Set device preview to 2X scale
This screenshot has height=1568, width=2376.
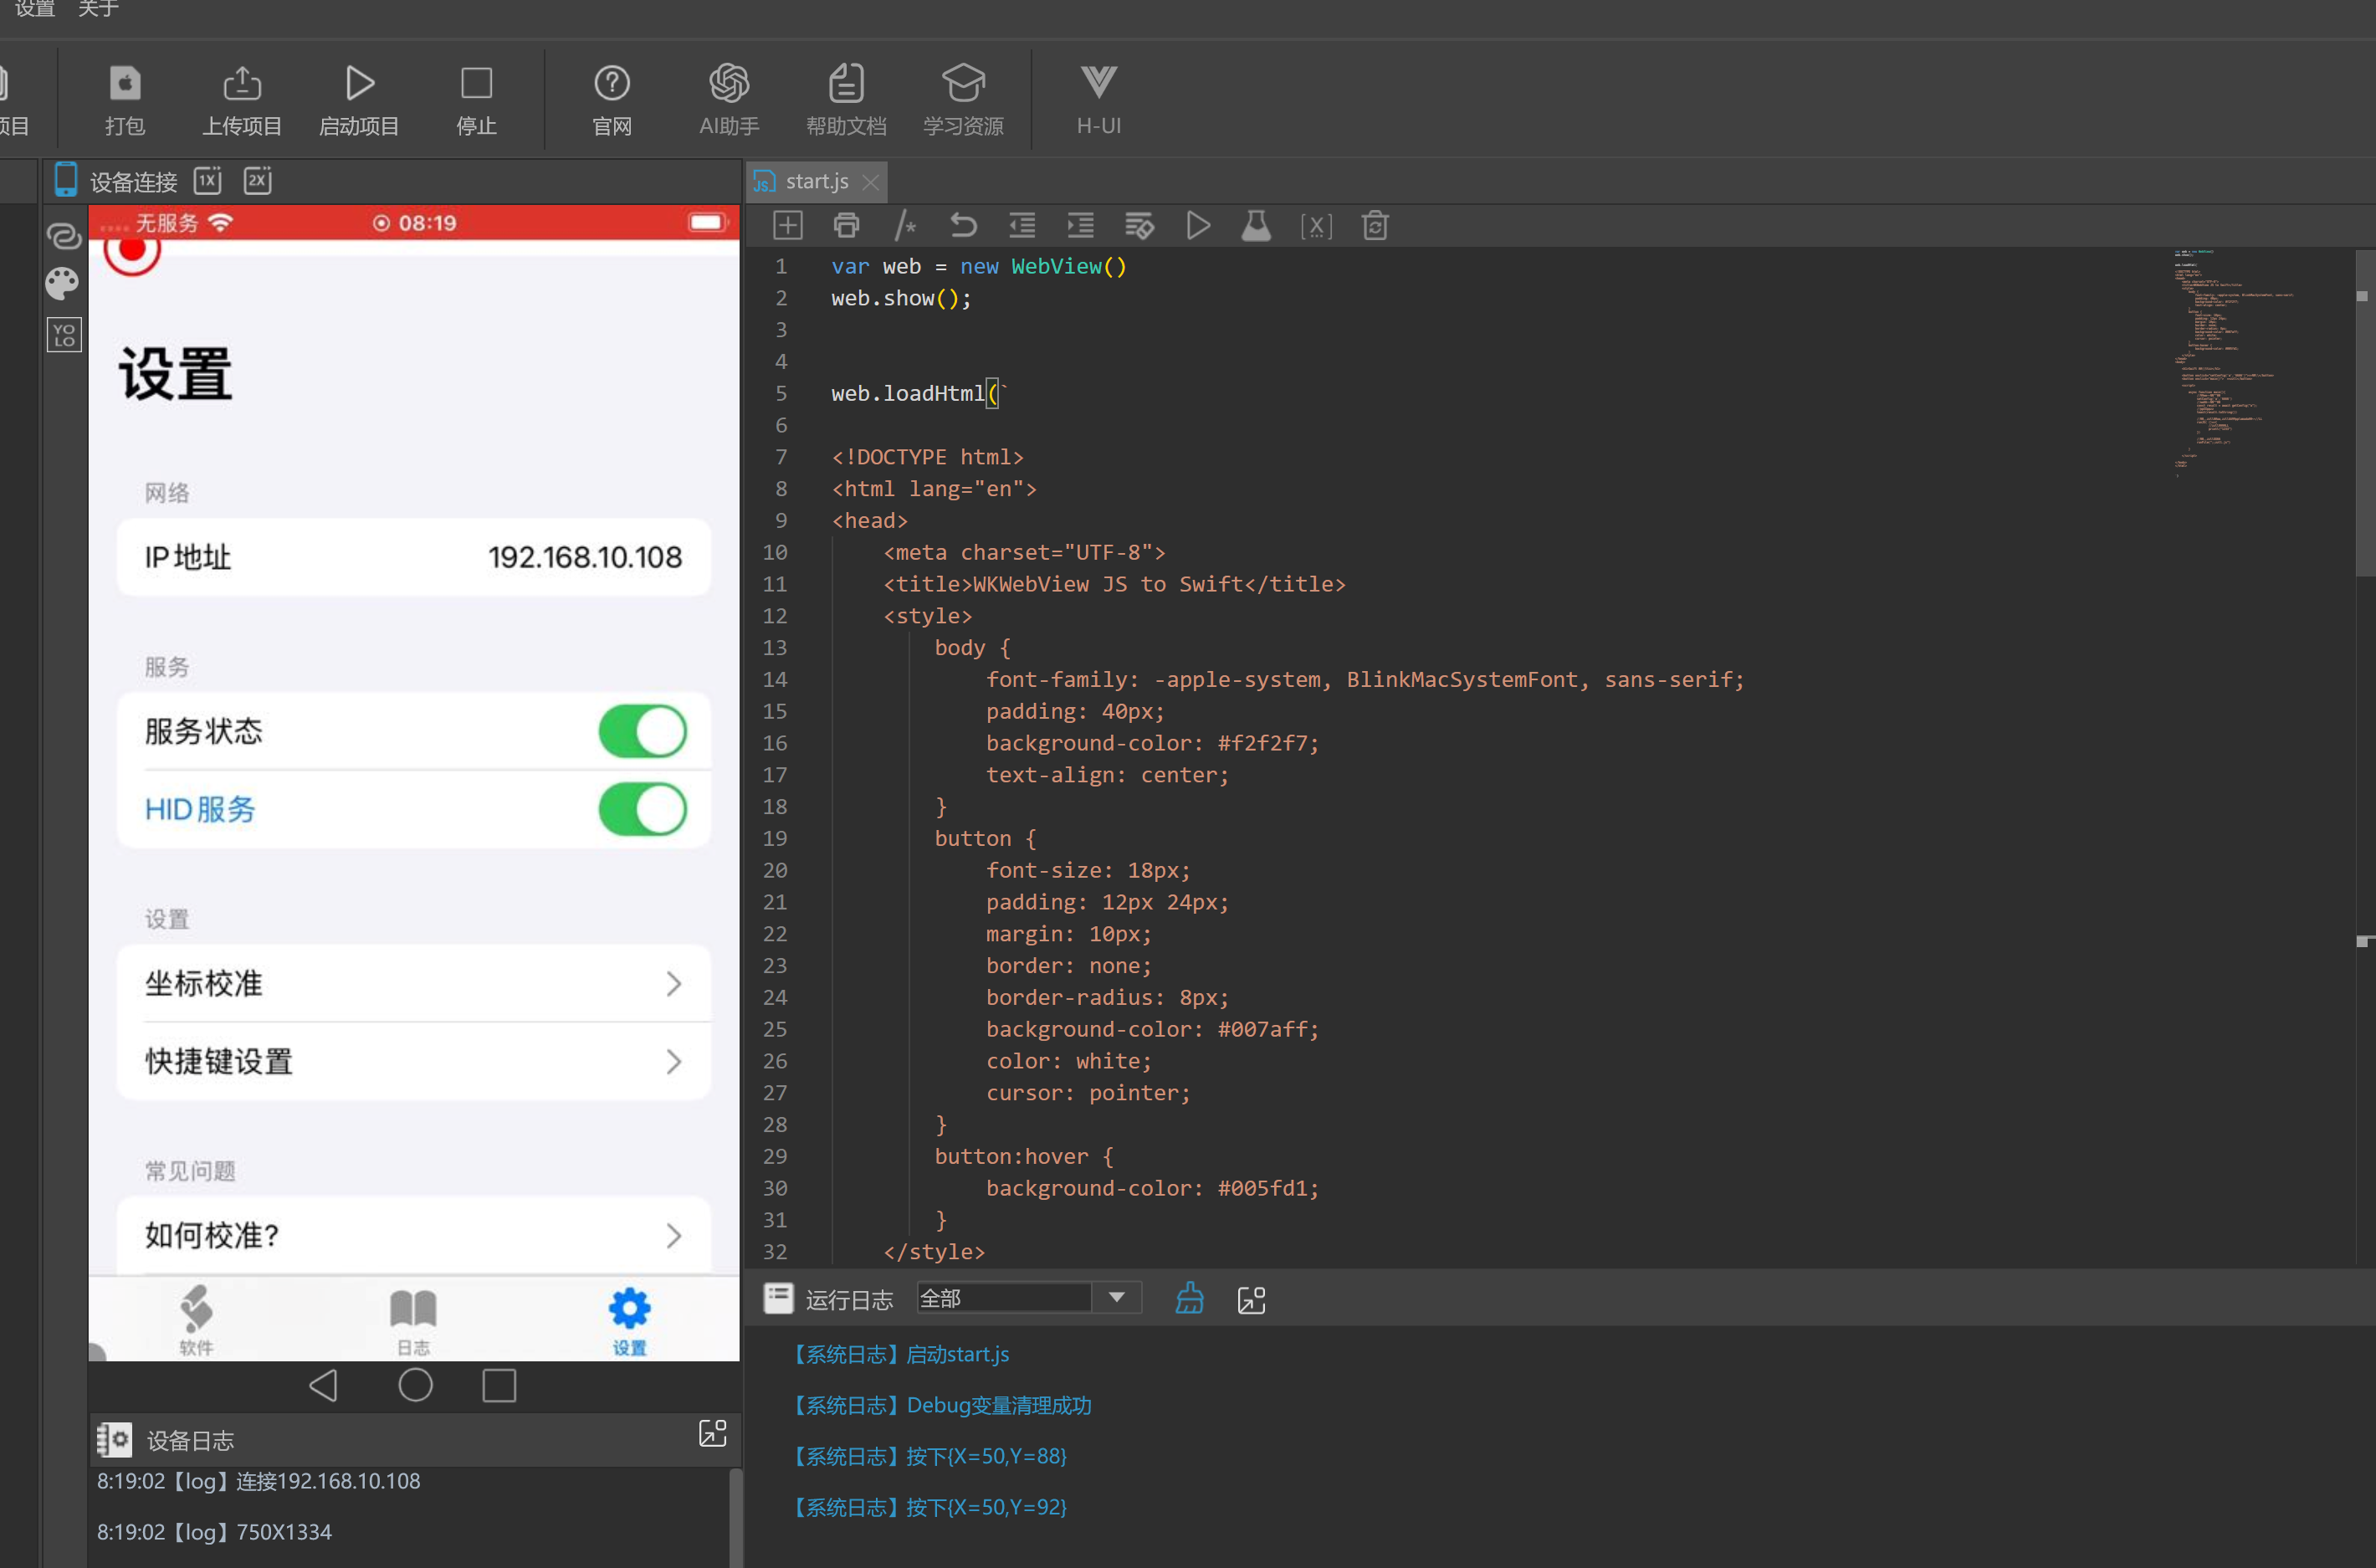coord(258,180)
